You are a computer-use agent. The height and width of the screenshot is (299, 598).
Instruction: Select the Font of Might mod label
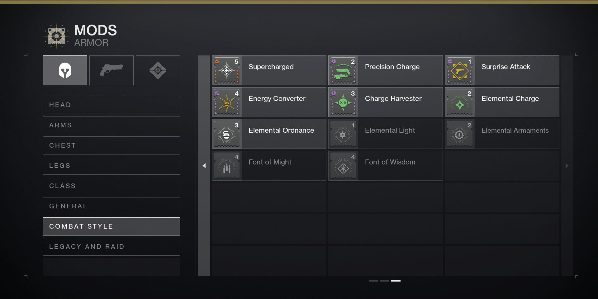pyautogui.click(x=270, y=162)
